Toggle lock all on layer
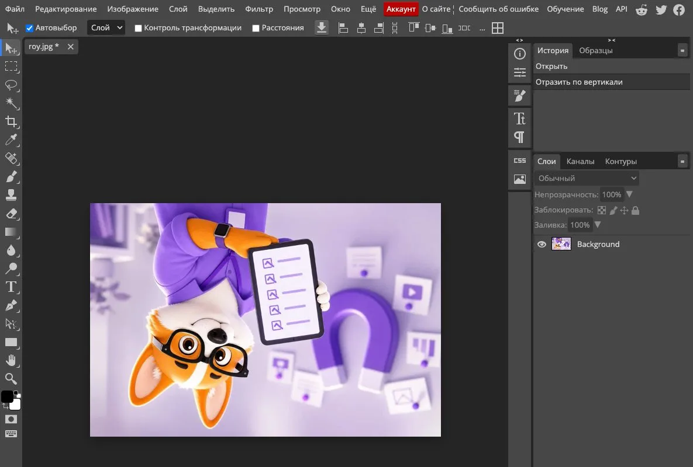 click(x=636, y=210)
